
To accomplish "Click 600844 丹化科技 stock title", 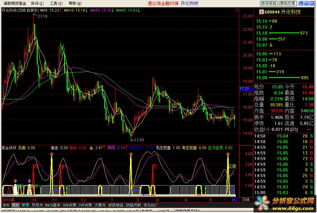I will point(283,12).
